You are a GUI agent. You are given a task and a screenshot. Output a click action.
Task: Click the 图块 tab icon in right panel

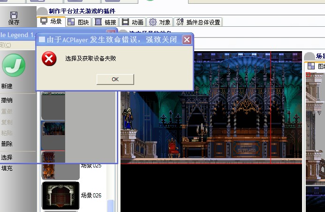point(311,66)
